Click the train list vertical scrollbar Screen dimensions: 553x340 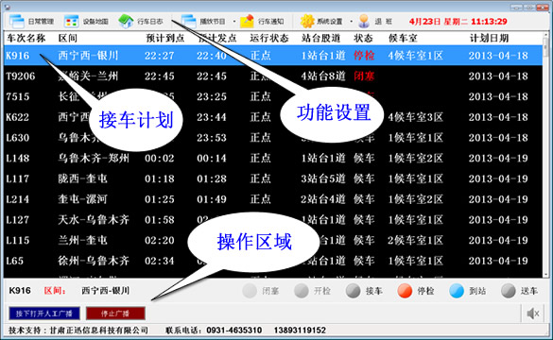click(x=546, y=154)
